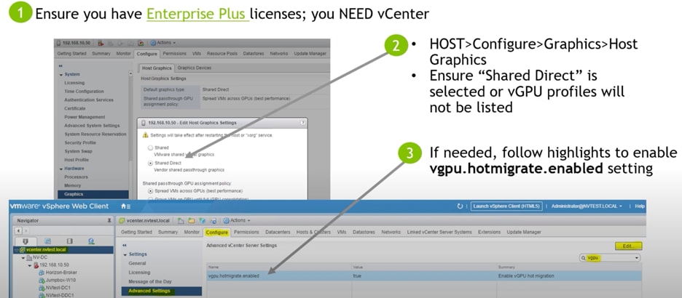The width and height of the screenshot is (682, 298).
Task: Open Authentication Services in host System list
Action: pyautogui.click(x=89, y=100)
